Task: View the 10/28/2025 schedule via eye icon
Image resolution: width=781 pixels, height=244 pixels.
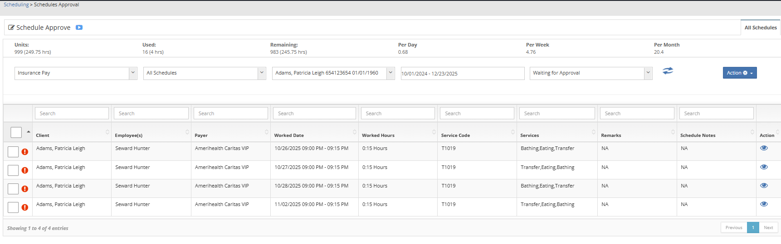Action: [x=764, y=186]
